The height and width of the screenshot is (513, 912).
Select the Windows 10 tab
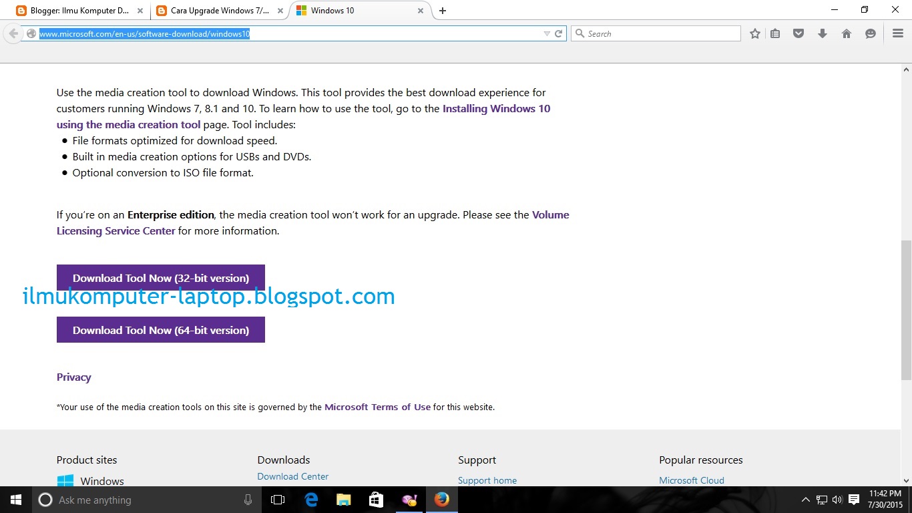point(361,11)
